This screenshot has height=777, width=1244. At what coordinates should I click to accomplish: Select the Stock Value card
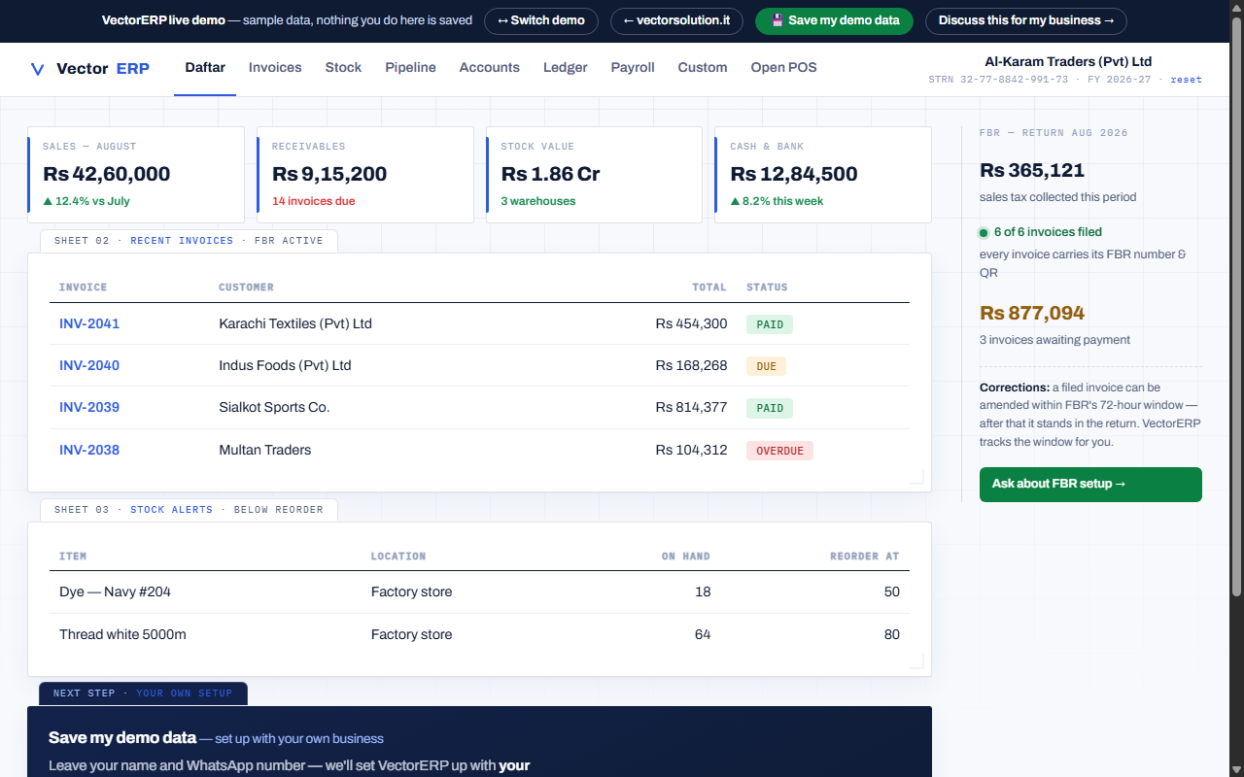594,175
